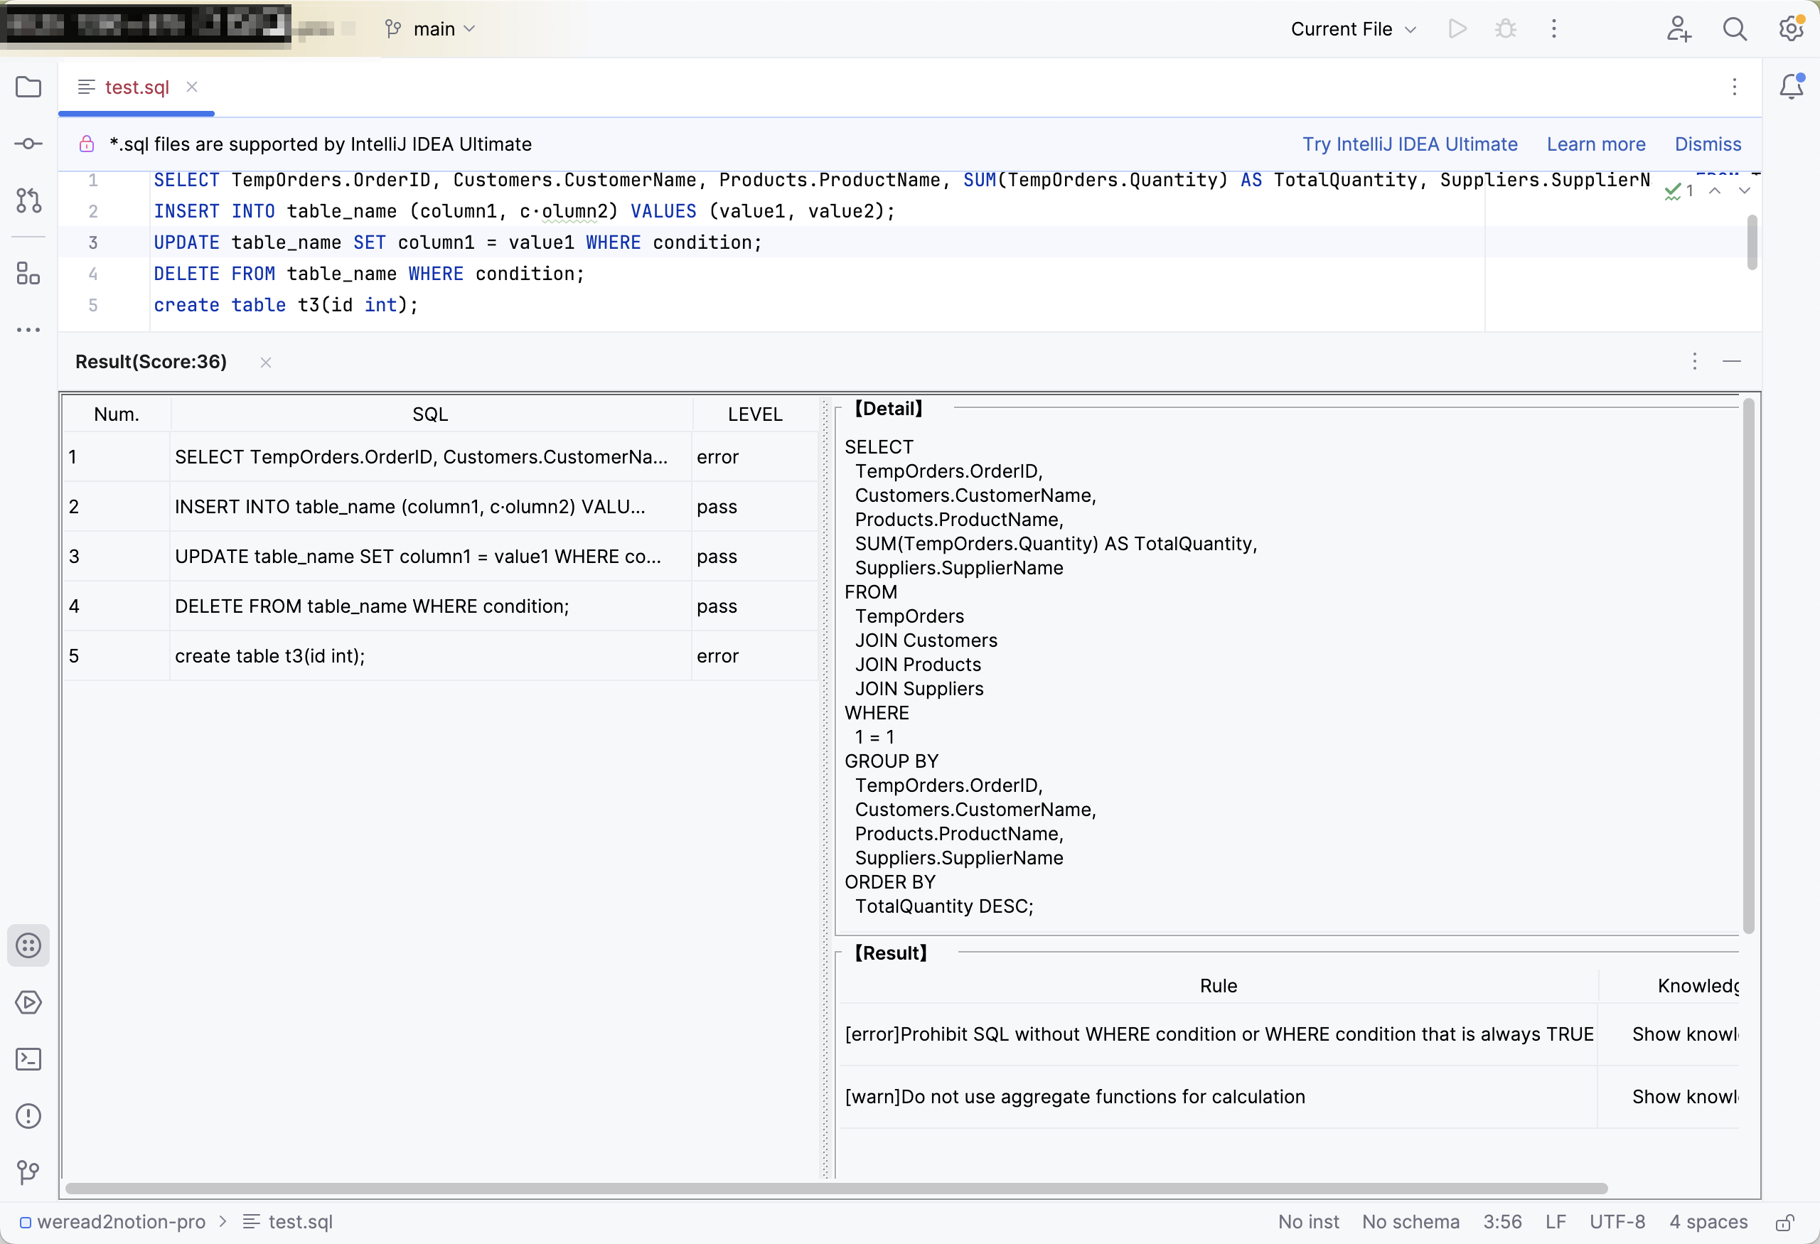Open the Structure tool window
This screenshot has width=1820, height=1244.
tap(28, 273)
